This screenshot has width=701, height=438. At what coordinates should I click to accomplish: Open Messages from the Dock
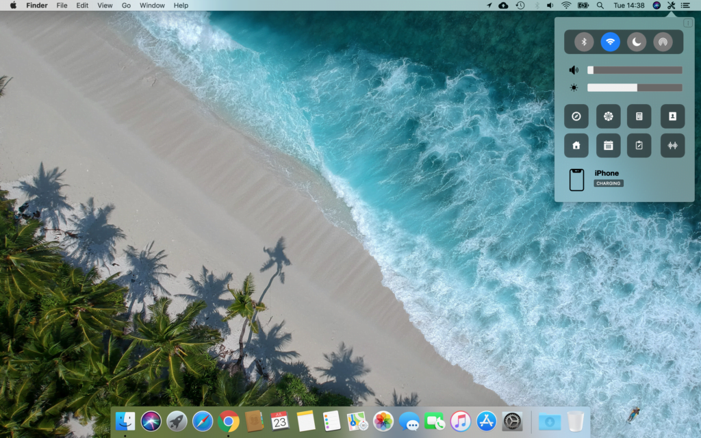click(409, 421)
